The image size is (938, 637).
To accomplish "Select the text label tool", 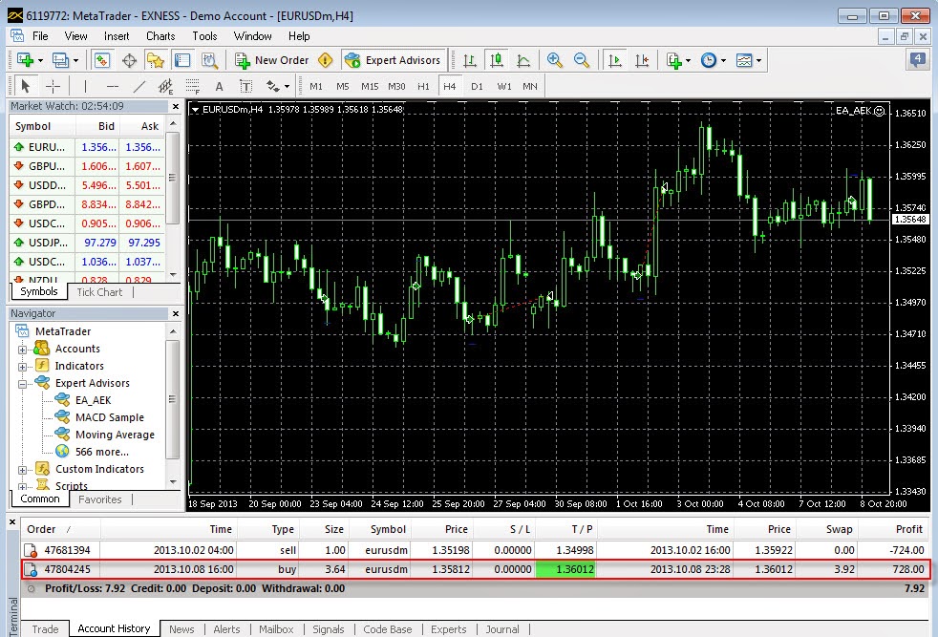I will coord(245,87).
